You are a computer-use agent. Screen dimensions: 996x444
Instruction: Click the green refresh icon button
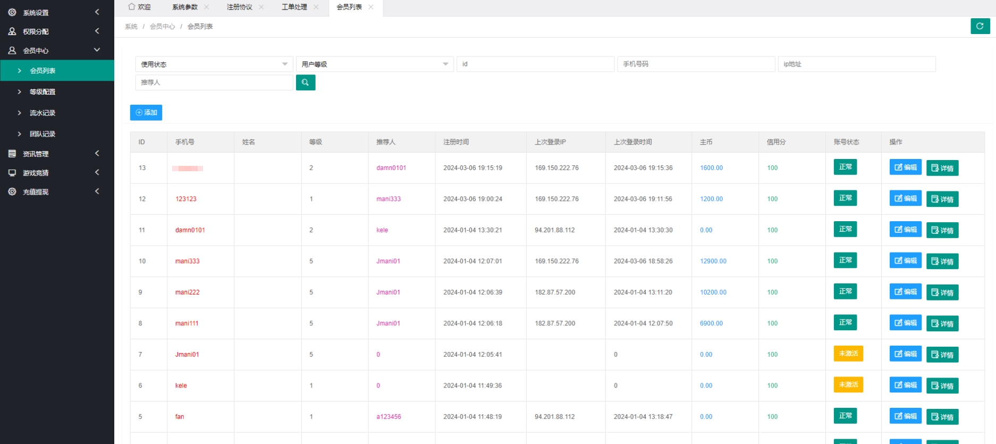pos(980,26)
